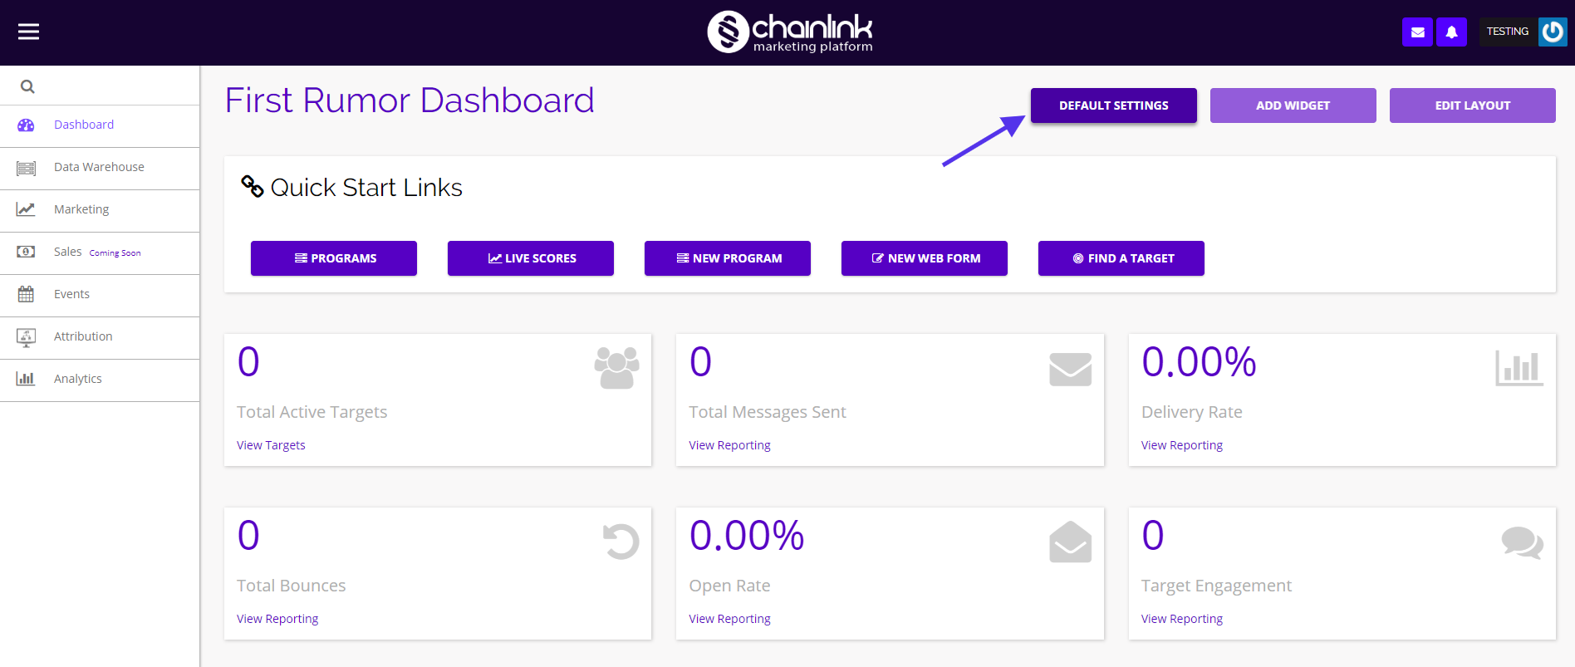Open View Reporting under Total Messages Sent
Viewport: 1575px width, 667px height.
729,445
